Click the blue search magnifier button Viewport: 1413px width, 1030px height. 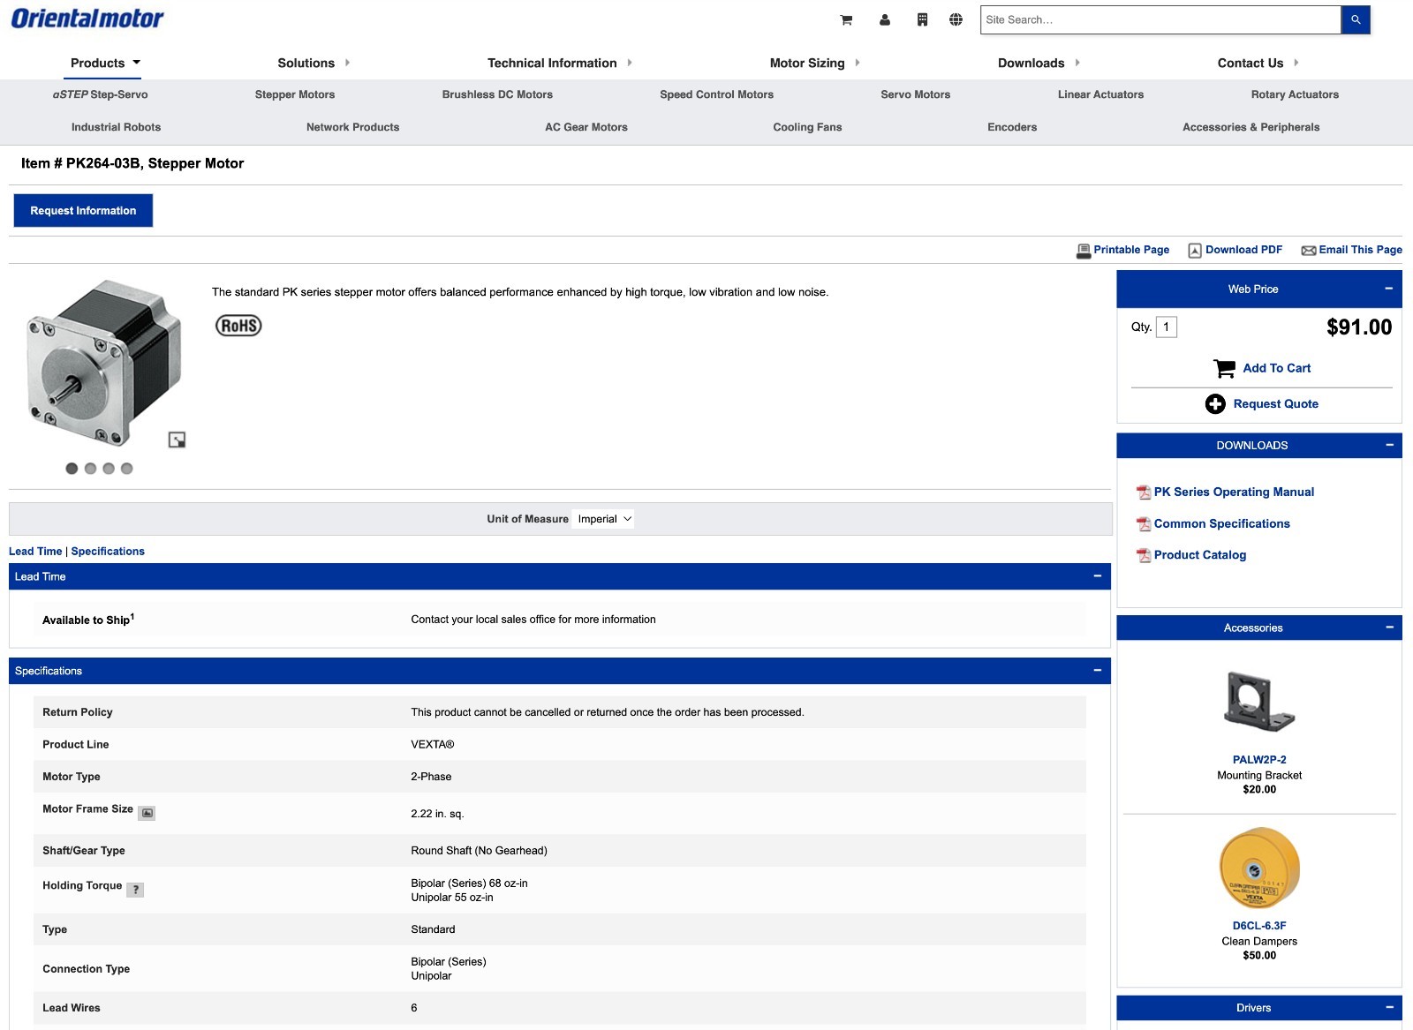1356,19
